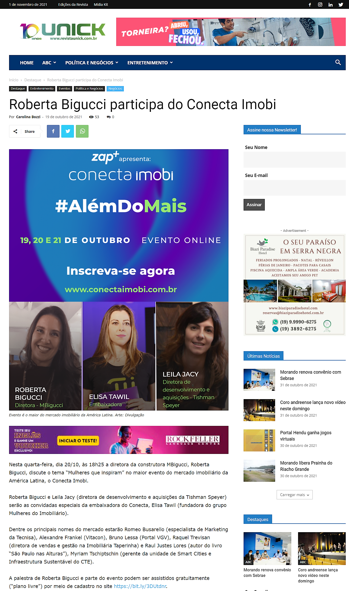This screenshot has height=591, width=349.
Task: Share article via green WhatsApp button
Action: (x=82, y=131)
